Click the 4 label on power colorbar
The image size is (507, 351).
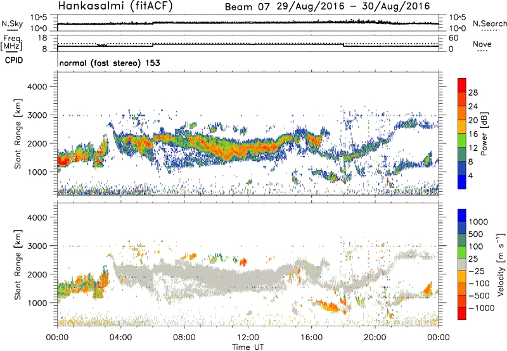tap(470, 176)
